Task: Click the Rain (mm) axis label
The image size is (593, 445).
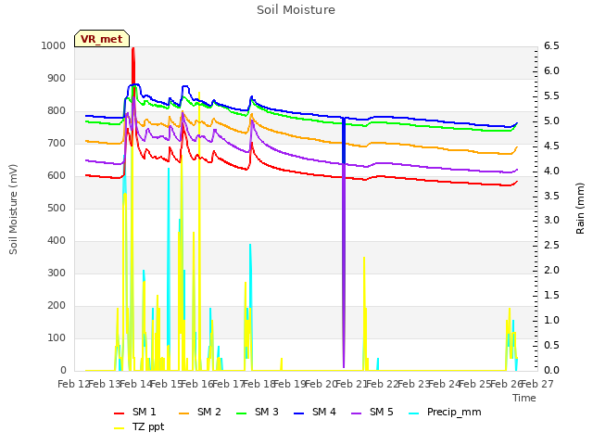Action: click(x=580, y=209)
